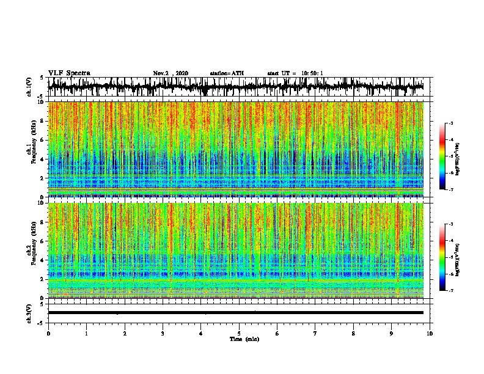Screen dimensions: 484x374
Task: Click the ch.2 spectrogram color scale bar
Action: (x=442, y=257)
